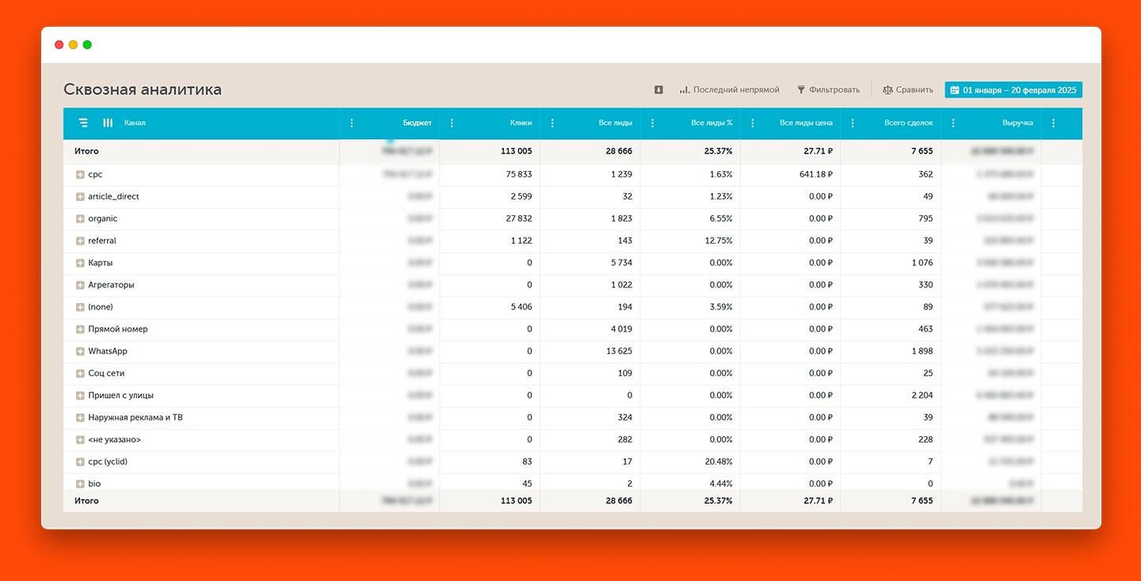
Task: Expand the Прямой номер row
Action: 80,329
